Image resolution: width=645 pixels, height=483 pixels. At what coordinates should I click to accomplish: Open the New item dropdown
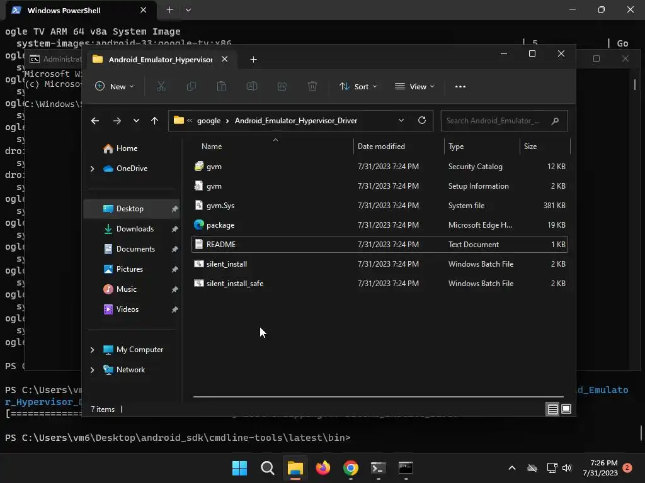click(x=115, y=86)
